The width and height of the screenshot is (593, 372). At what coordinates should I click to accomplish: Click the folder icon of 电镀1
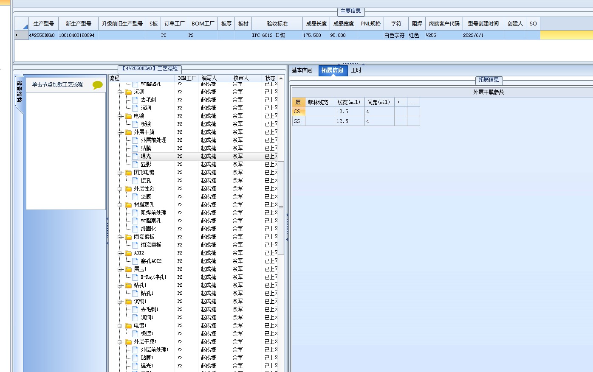click(x=128, y=326)
